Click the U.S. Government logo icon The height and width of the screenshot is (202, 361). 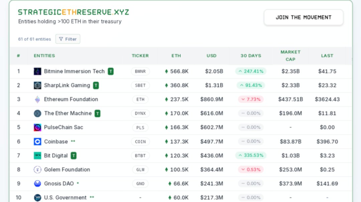37,198
